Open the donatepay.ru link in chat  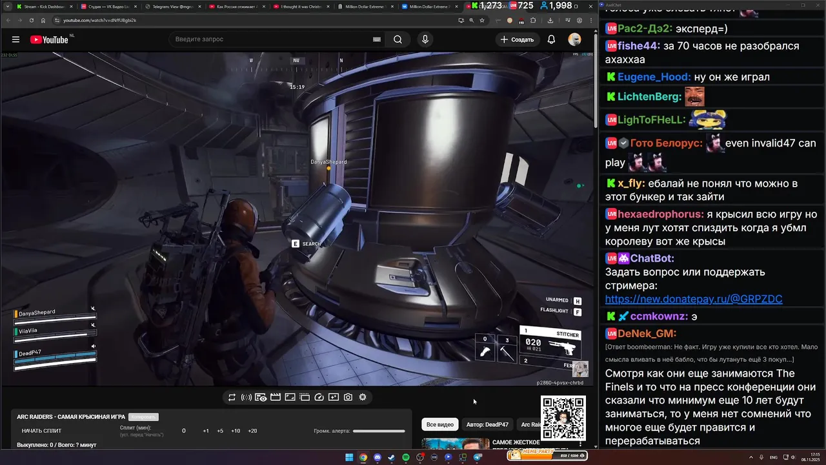[694, 299]
